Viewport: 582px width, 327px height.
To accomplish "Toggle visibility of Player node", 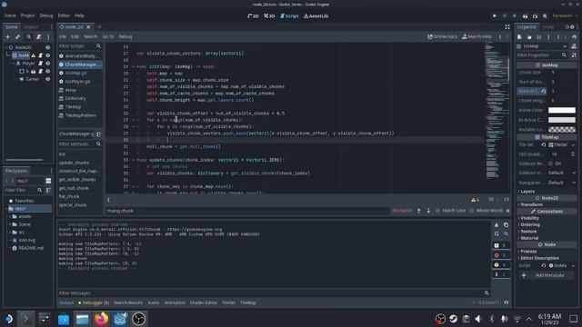I will tap(48, 64).
